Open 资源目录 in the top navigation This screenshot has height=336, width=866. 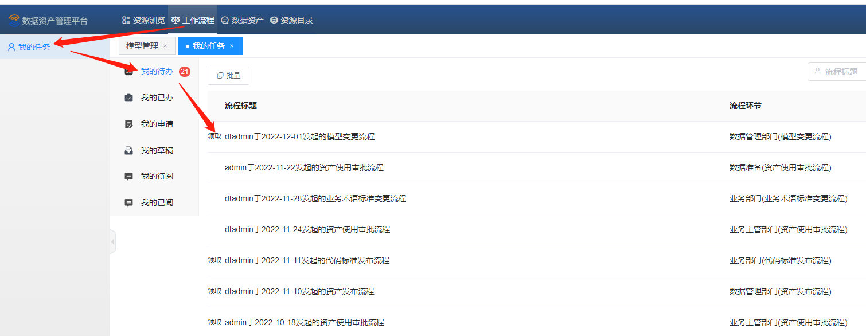pos(291,20)
